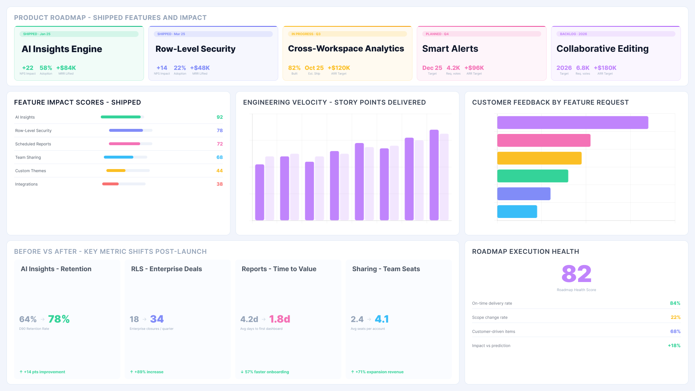Open the 'AI Insights - Retention' card heading

pos(56,269)
